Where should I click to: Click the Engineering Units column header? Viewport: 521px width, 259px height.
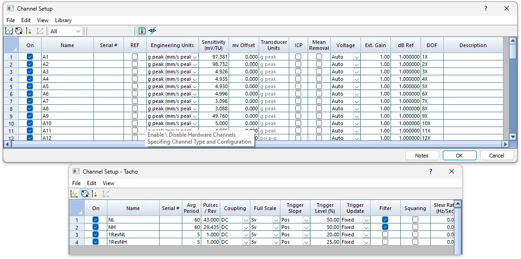pyautogui.click(x=173, y=45)
